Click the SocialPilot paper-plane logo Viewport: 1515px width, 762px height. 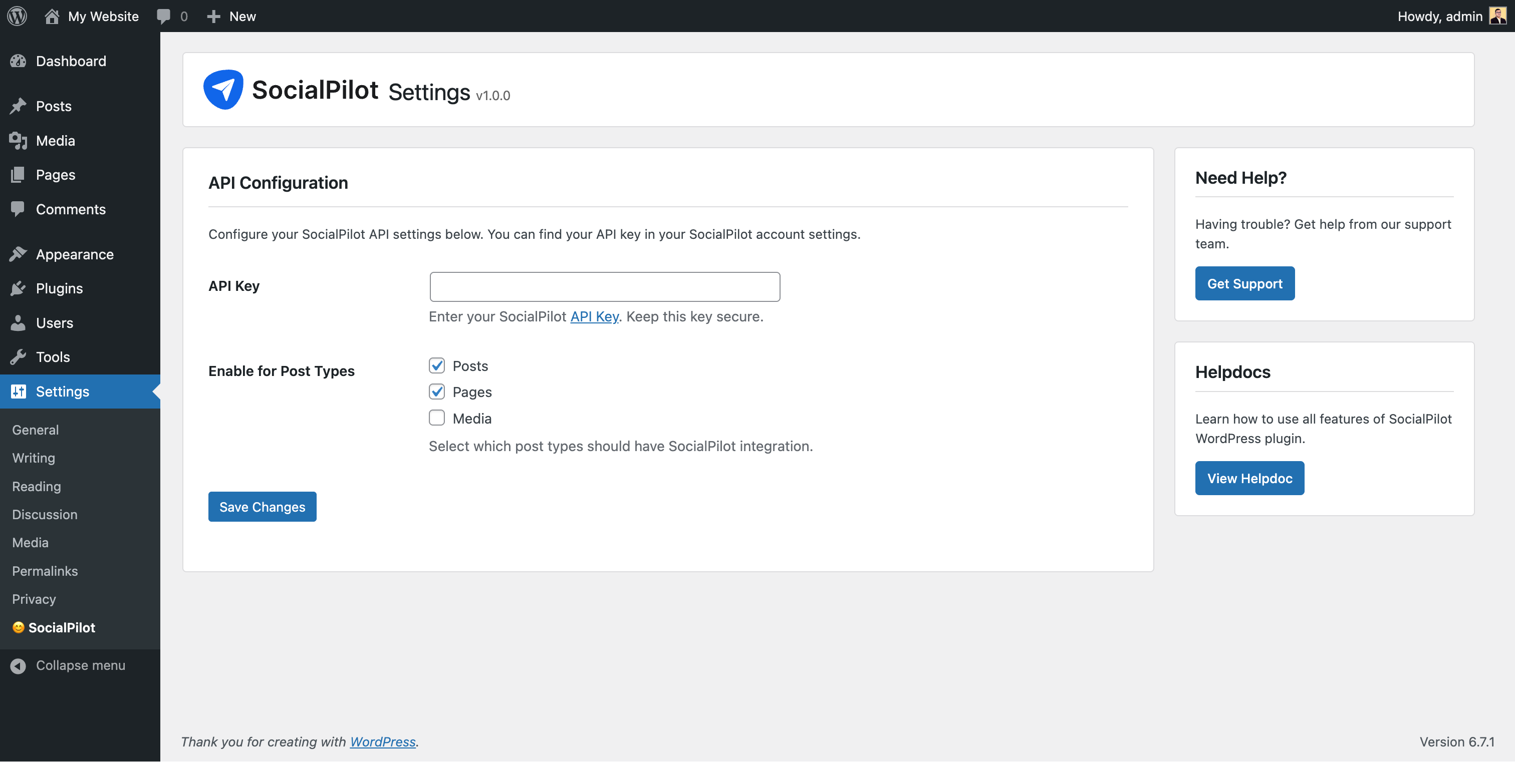tap(223, 89)
